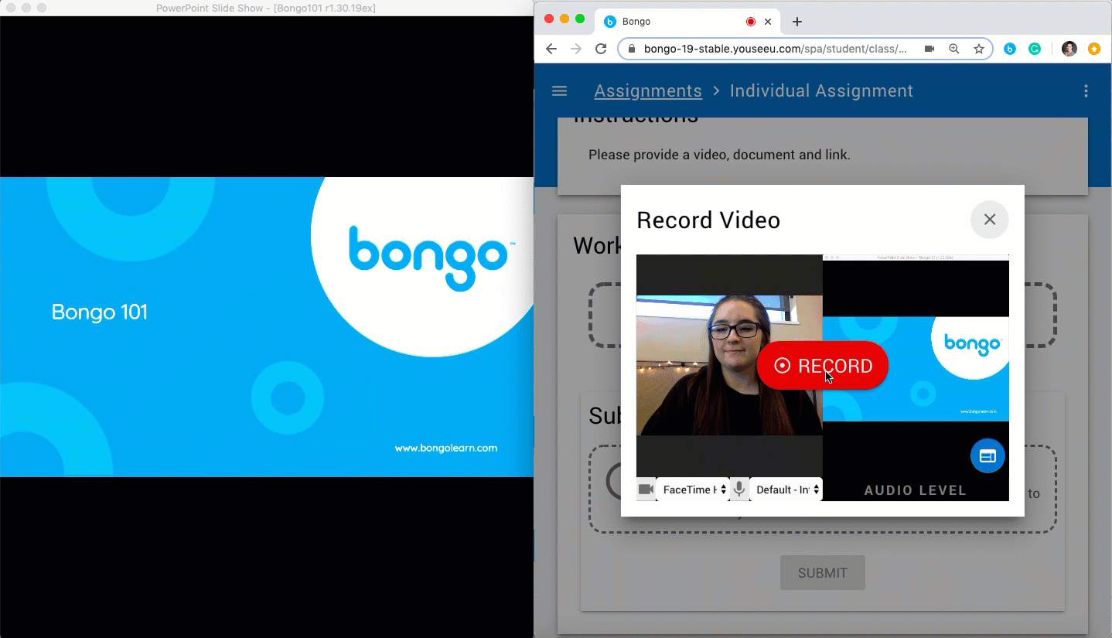This screenshot has width=1112, height=638.
Task: Click the red RECORD button
Action: point(823,366)
